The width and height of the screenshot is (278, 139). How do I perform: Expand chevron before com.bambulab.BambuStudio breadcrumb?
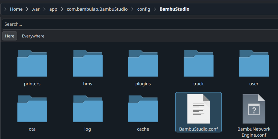click(62, 9)
